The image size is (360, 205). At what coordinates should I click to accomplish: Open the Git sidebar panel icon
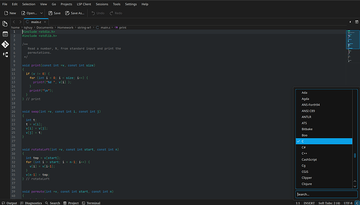[5, 44]
